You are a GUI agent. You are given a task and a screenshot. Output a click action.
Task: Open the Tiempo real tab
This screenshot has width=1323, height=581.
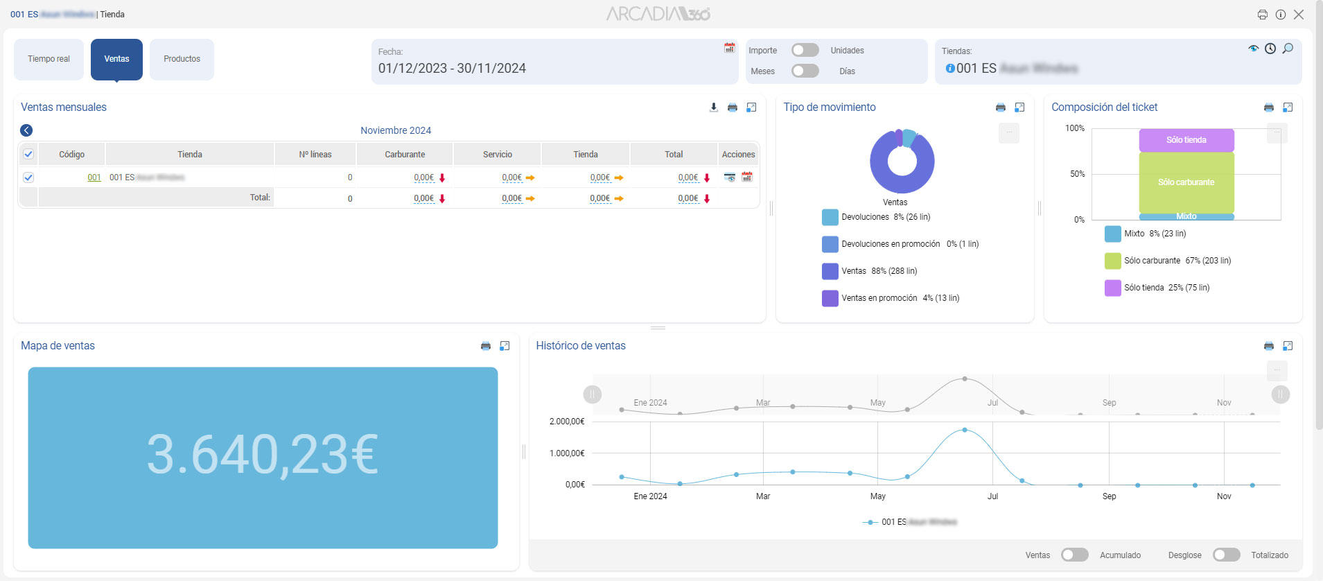(49, 60)
